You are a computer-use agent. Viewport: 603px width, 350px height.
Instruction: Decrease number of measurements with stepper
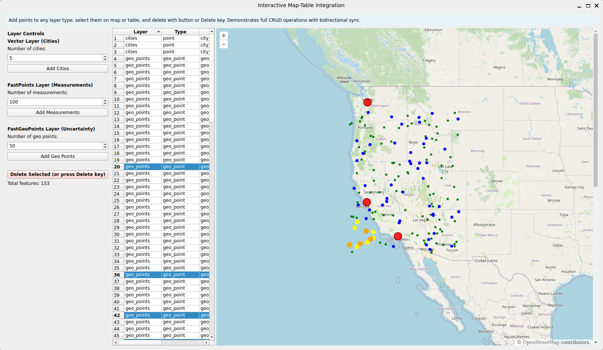point(105,104)
